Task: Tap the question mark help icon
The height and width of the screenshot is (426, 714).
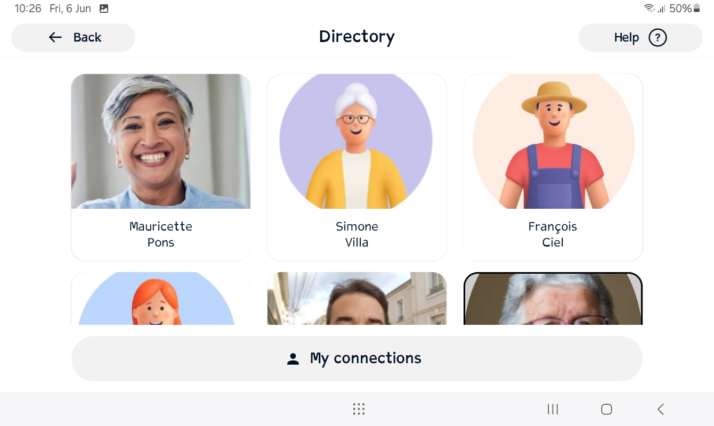Action: point(658,37)
